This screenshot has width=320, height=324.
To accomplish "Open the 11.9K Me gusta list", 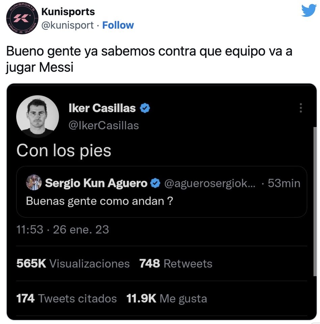I will tap(167, 298).
